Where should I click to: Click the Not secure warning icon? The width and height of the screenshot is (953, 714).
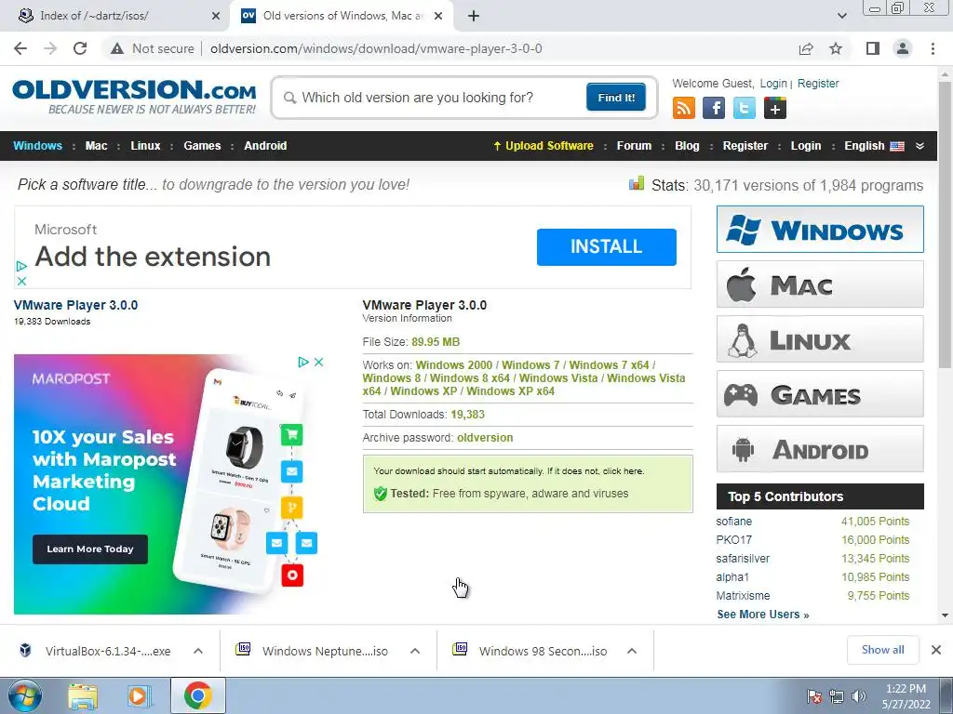tap(117, 48)
